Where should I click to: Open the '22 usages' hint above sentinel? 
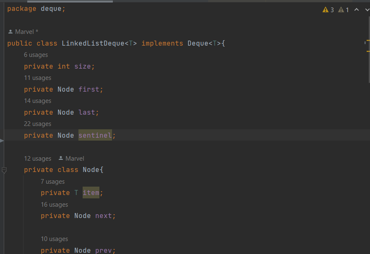point(37,124)
